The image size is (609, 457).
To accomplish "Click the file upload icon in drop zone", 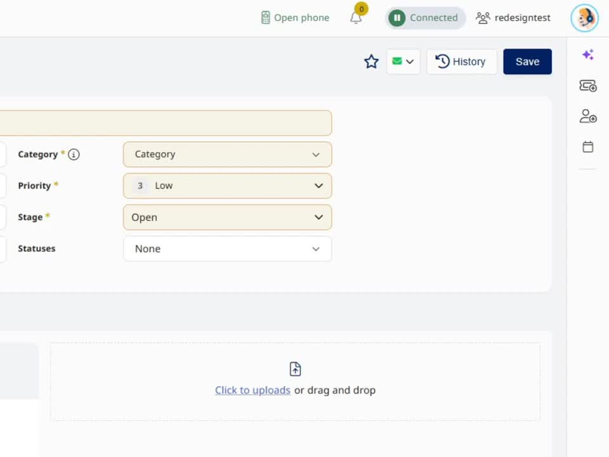I will [295, 369].
